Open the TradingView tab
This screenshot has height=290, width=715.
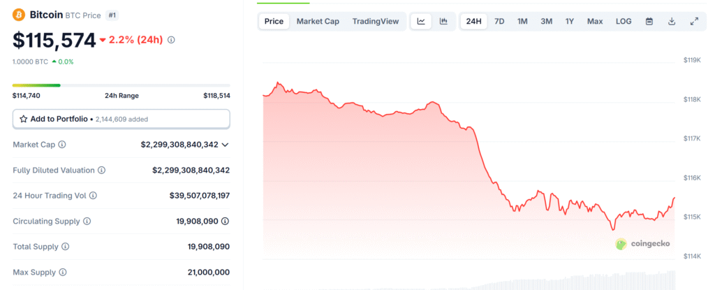coord(376,22)
